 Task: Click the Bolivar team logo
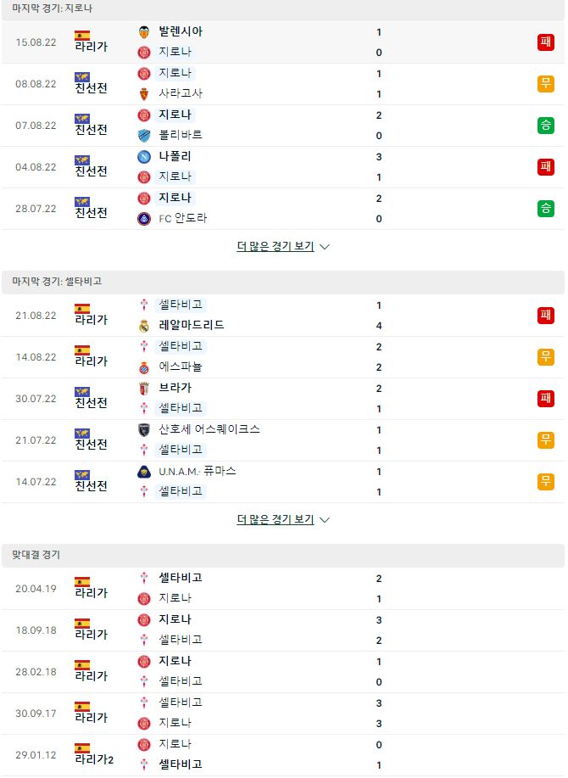pyautogui.click(x=144, y=136)
